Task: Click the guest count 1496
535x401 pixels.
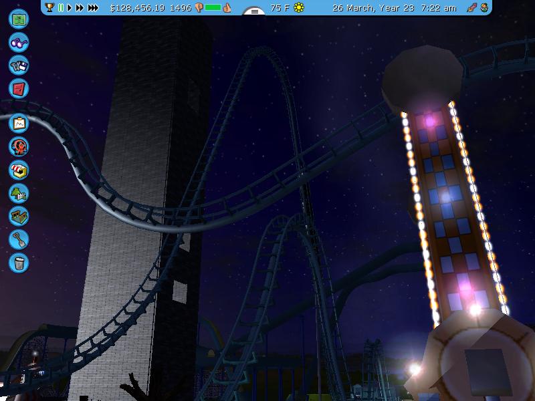Action: click(x=181, y=8)
